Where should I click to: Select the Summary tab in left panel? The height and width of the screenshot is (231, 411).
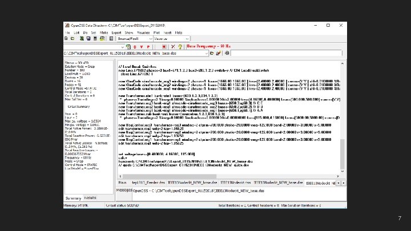(73, 198)
